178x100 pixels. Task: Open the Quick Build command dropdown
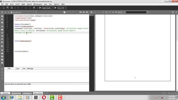tap(48, 8)
